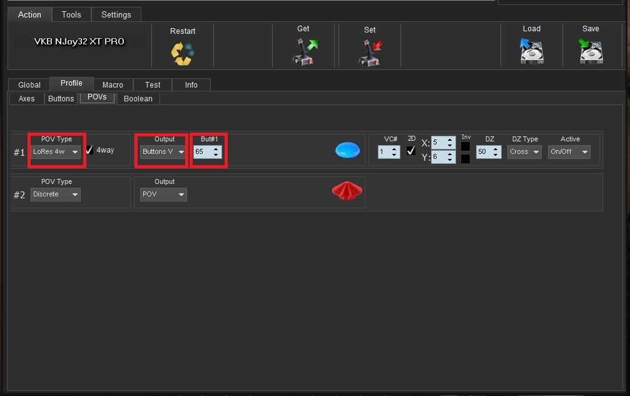This screenshot has height=396, width=630.
Task: Increase the VC# value with up arrow
Action: [x=394, y=149]
